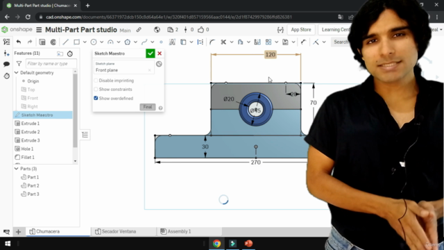Image resolution: width=444 pixels, height=250 pixels.
Task: Open the Spline tool dropdown arrow
Action: point(153,42)
